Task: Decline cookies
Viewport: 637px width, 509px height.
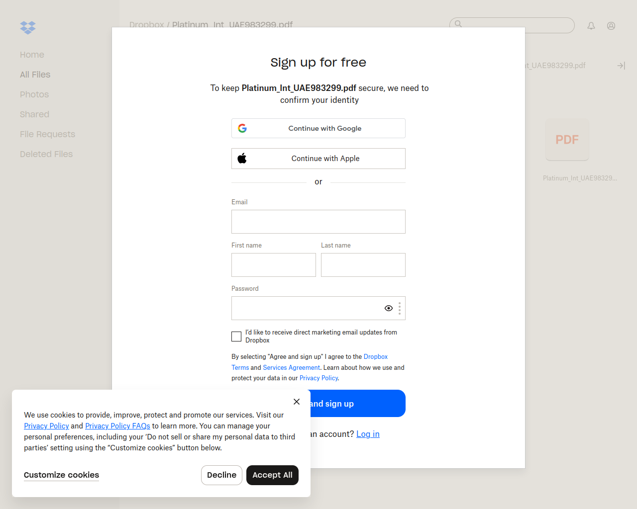Action: [221, 475]
